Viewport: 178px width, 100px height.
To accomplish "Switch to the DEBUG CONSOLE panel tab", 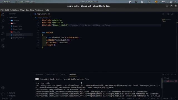I will tap(52, 74).
